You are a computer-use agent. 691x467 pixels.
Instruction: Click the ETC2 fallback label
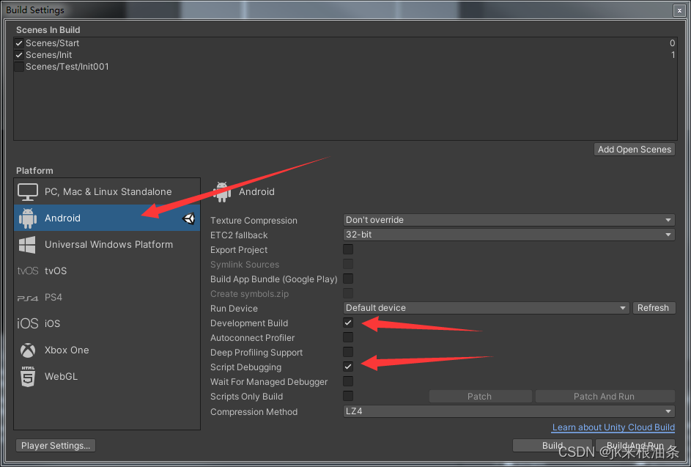pyautogui.click(x=239, y=235)
